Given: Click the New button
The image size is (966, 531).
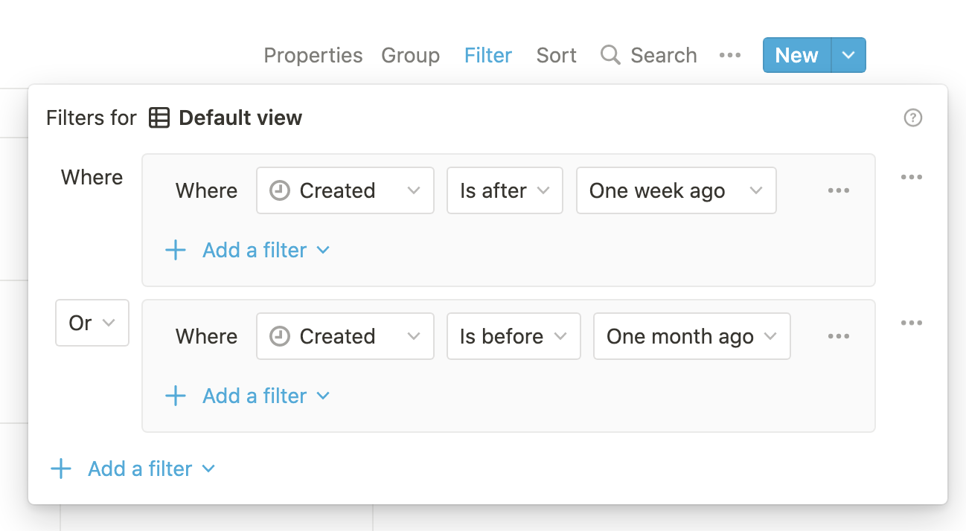Looking at the screenshot, I should click(x=796, y=55).
